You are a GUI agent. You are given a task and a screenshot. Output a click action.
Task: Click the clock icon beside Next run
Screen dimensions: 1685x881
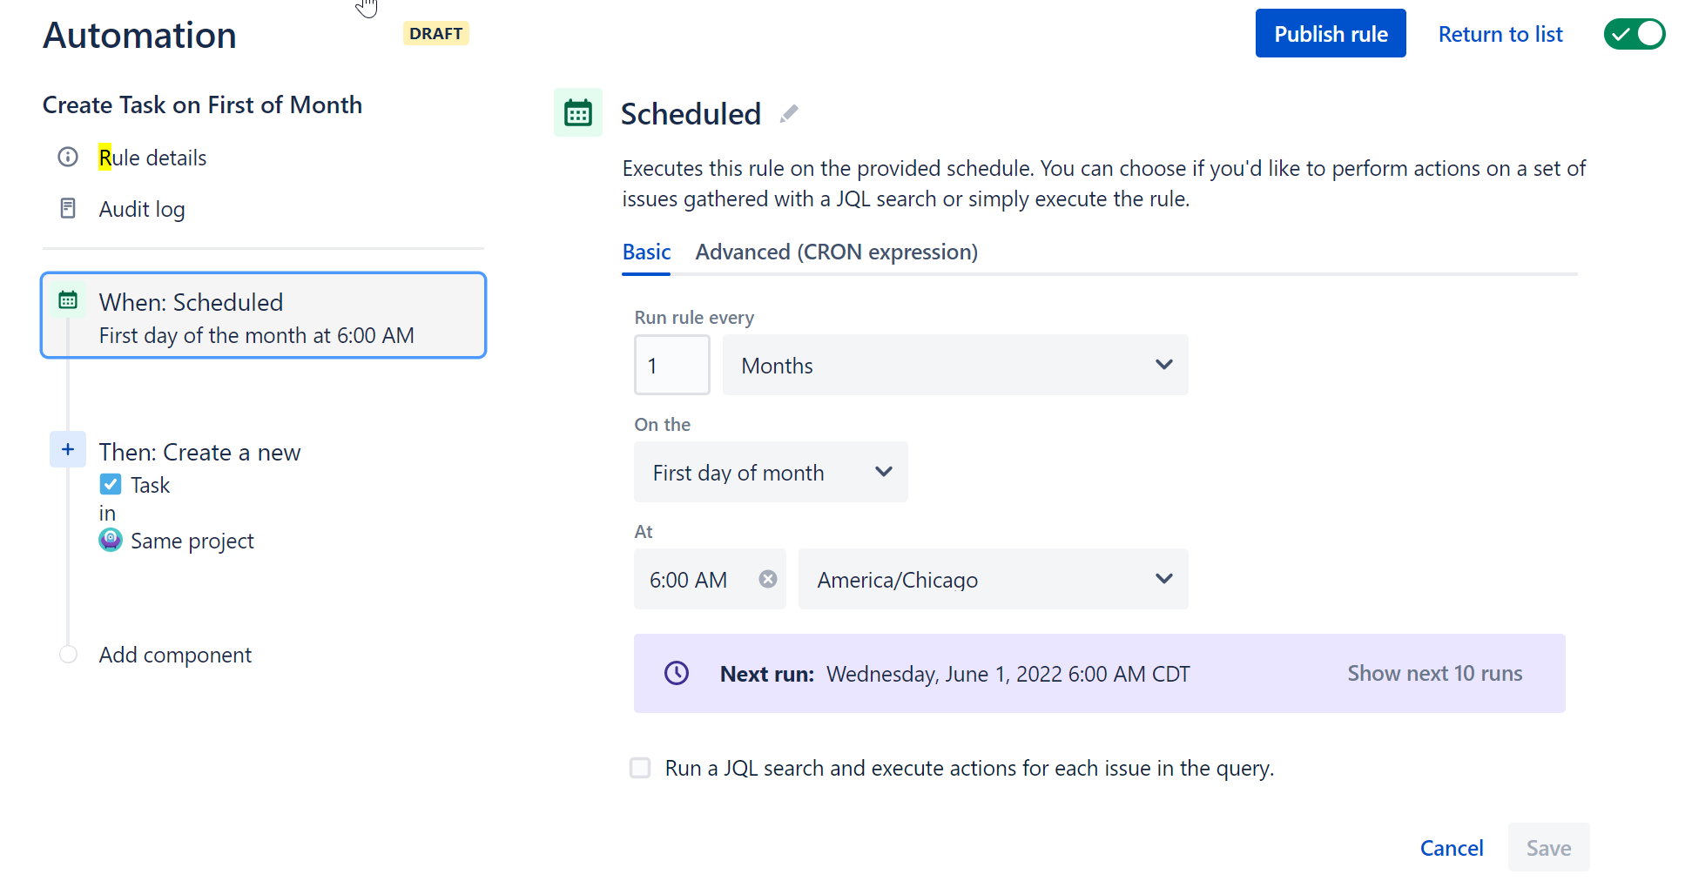click(x=677, y=673)
